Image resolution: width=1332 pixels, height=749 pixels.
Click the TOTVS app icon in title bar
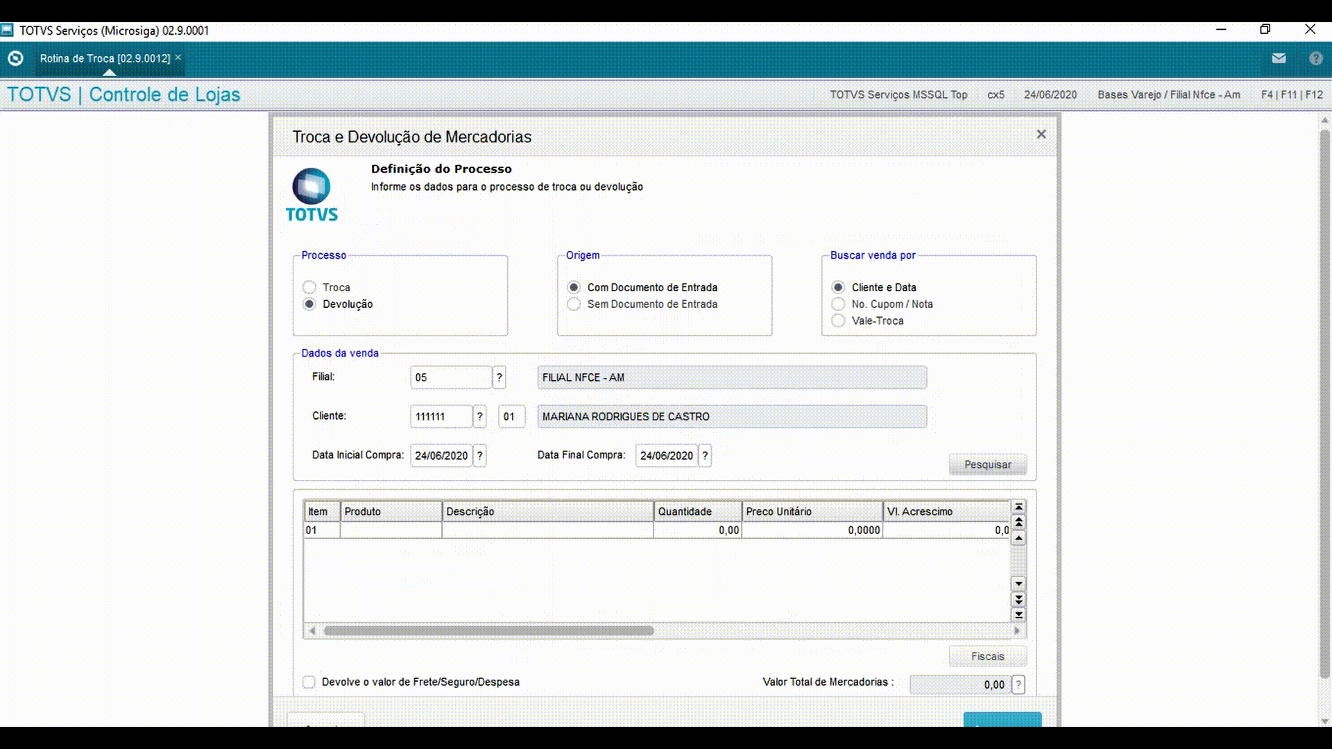tap(7, 30)
